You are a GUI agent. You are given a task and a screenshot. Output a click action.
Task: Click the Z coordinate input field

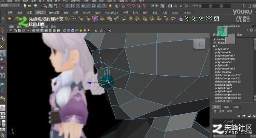tap(227, 6)
